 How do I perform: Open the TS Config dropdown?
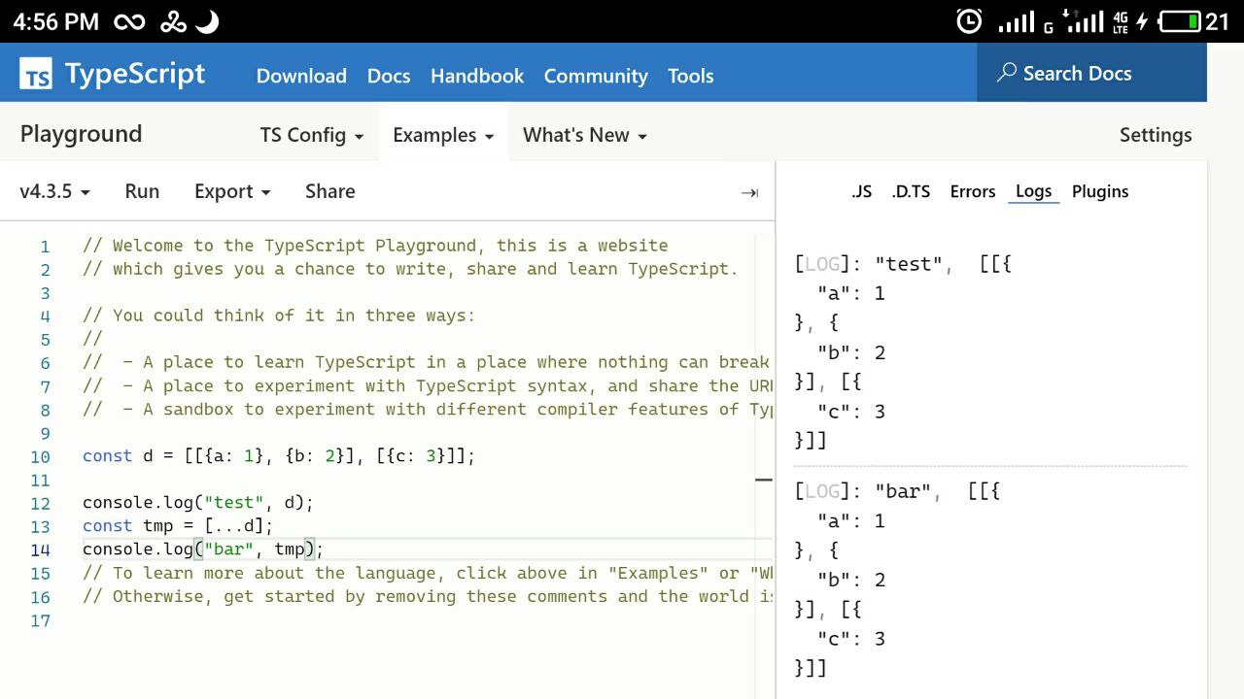coord(312,135)
